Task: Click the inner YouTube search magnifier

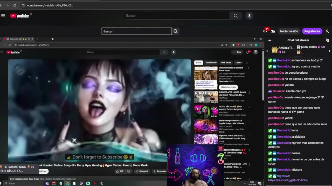Action: click(x=164, y=52)
